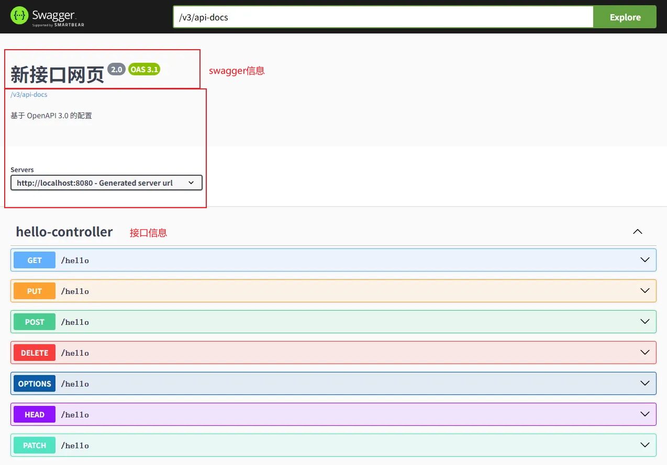Click the Servers label
Image resolution: width=667 pixels, height=465 pixels.
22,170
